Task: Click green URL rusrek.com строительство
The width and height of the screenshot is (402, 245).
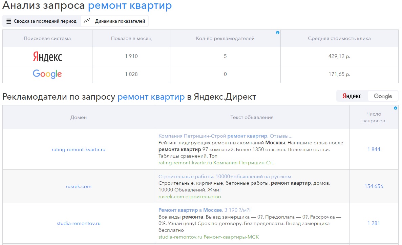Action: 189,197
